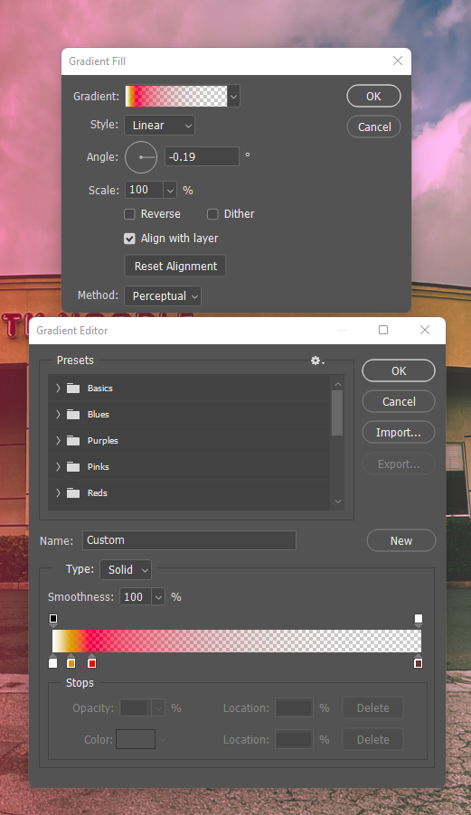Select the Basics preset row label

[x=99, y=389]
